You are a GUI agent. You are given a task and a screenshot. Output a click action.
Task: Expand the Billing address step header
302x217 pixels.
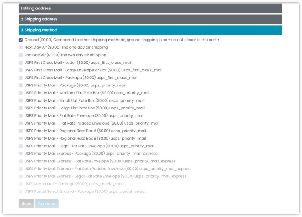(150, 8)
